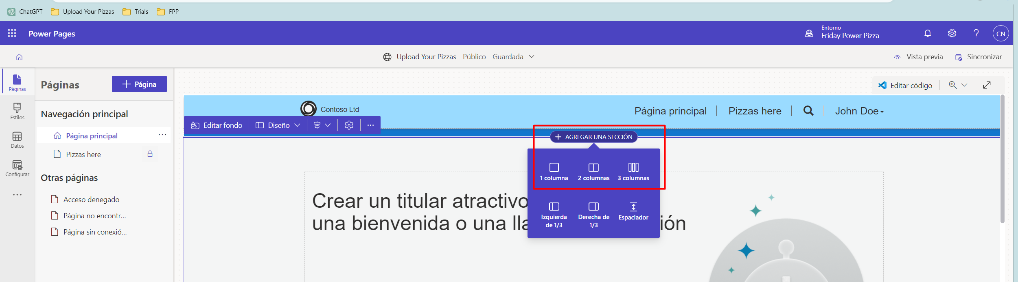Click Sincronizar
1018x282 pixels.
click(x=979, y=57)
